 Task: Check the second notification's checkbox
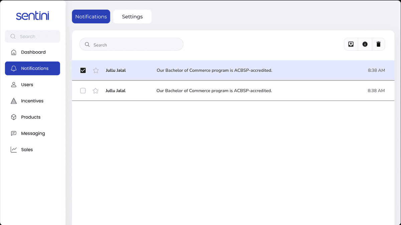coord(83,91)
